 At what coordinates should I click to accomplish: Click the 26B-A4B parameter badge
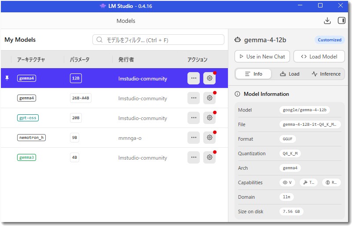pos(81,98)
